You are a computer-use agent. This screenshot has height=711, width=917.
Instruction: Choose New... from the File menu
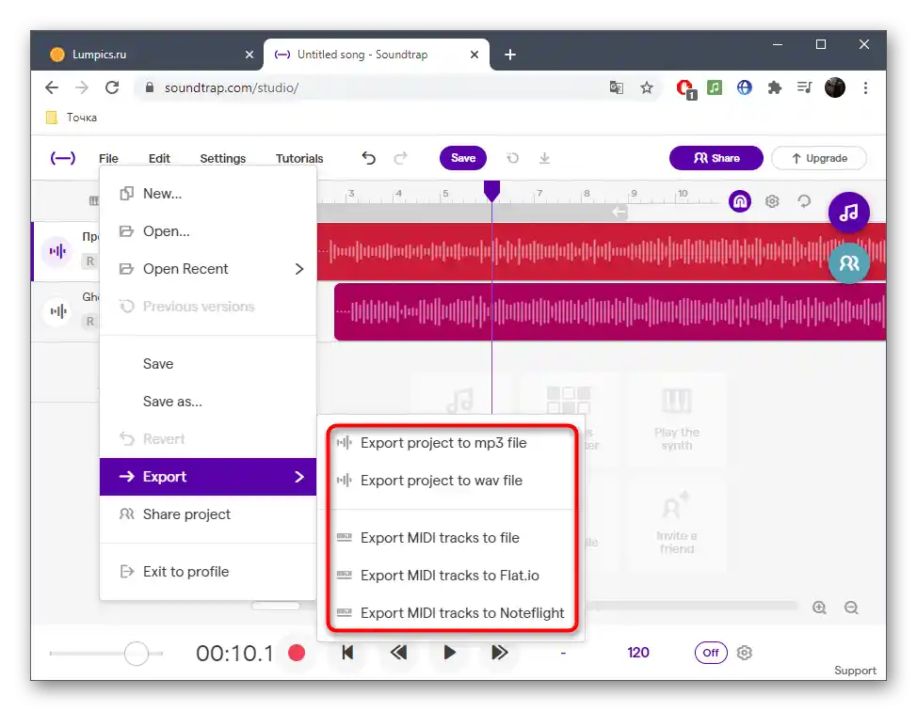tap(208, 194)
